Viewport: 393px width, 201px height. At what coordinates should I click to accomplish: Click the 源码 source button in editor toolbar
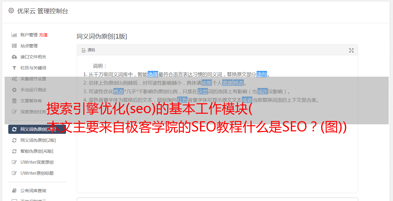88,50
